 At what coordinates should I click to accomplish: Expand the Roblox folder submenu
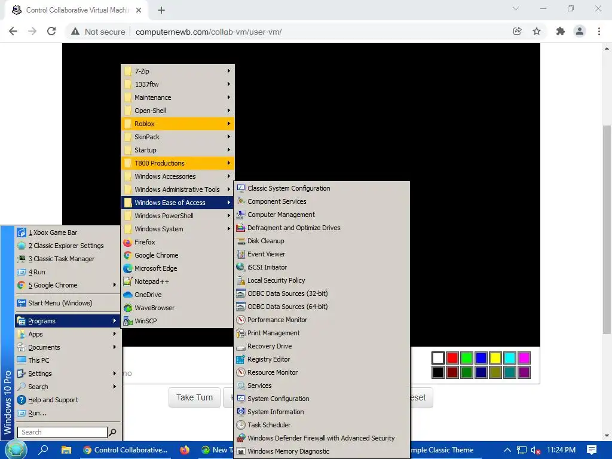[178, 124]
